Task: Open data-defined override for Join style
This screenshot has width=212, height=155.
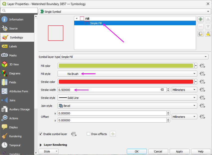Action: [x=202, y=106]
